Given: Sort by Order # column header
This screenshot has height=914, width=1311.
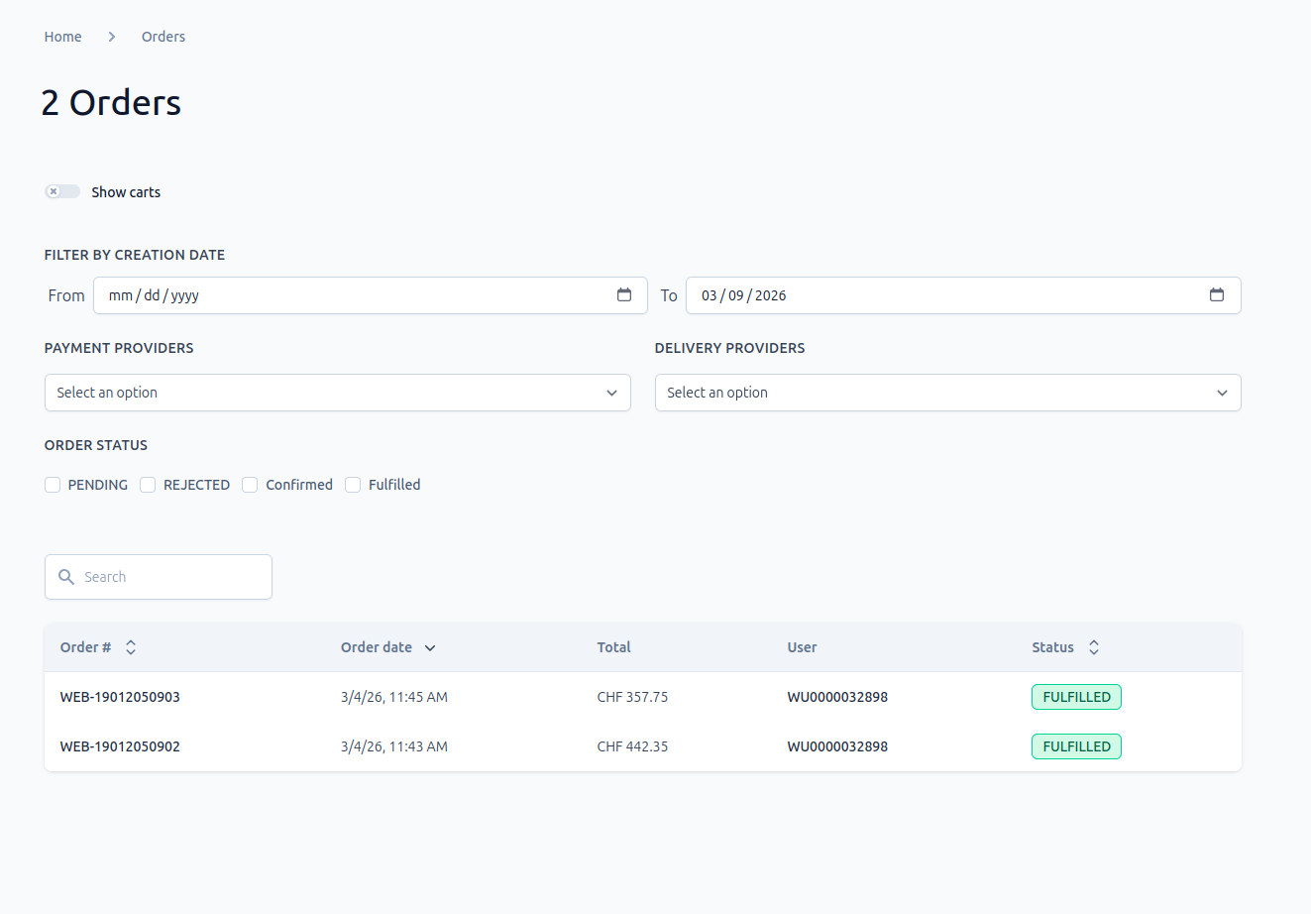Looking at the screenshot, I should (x=85, y=647).
